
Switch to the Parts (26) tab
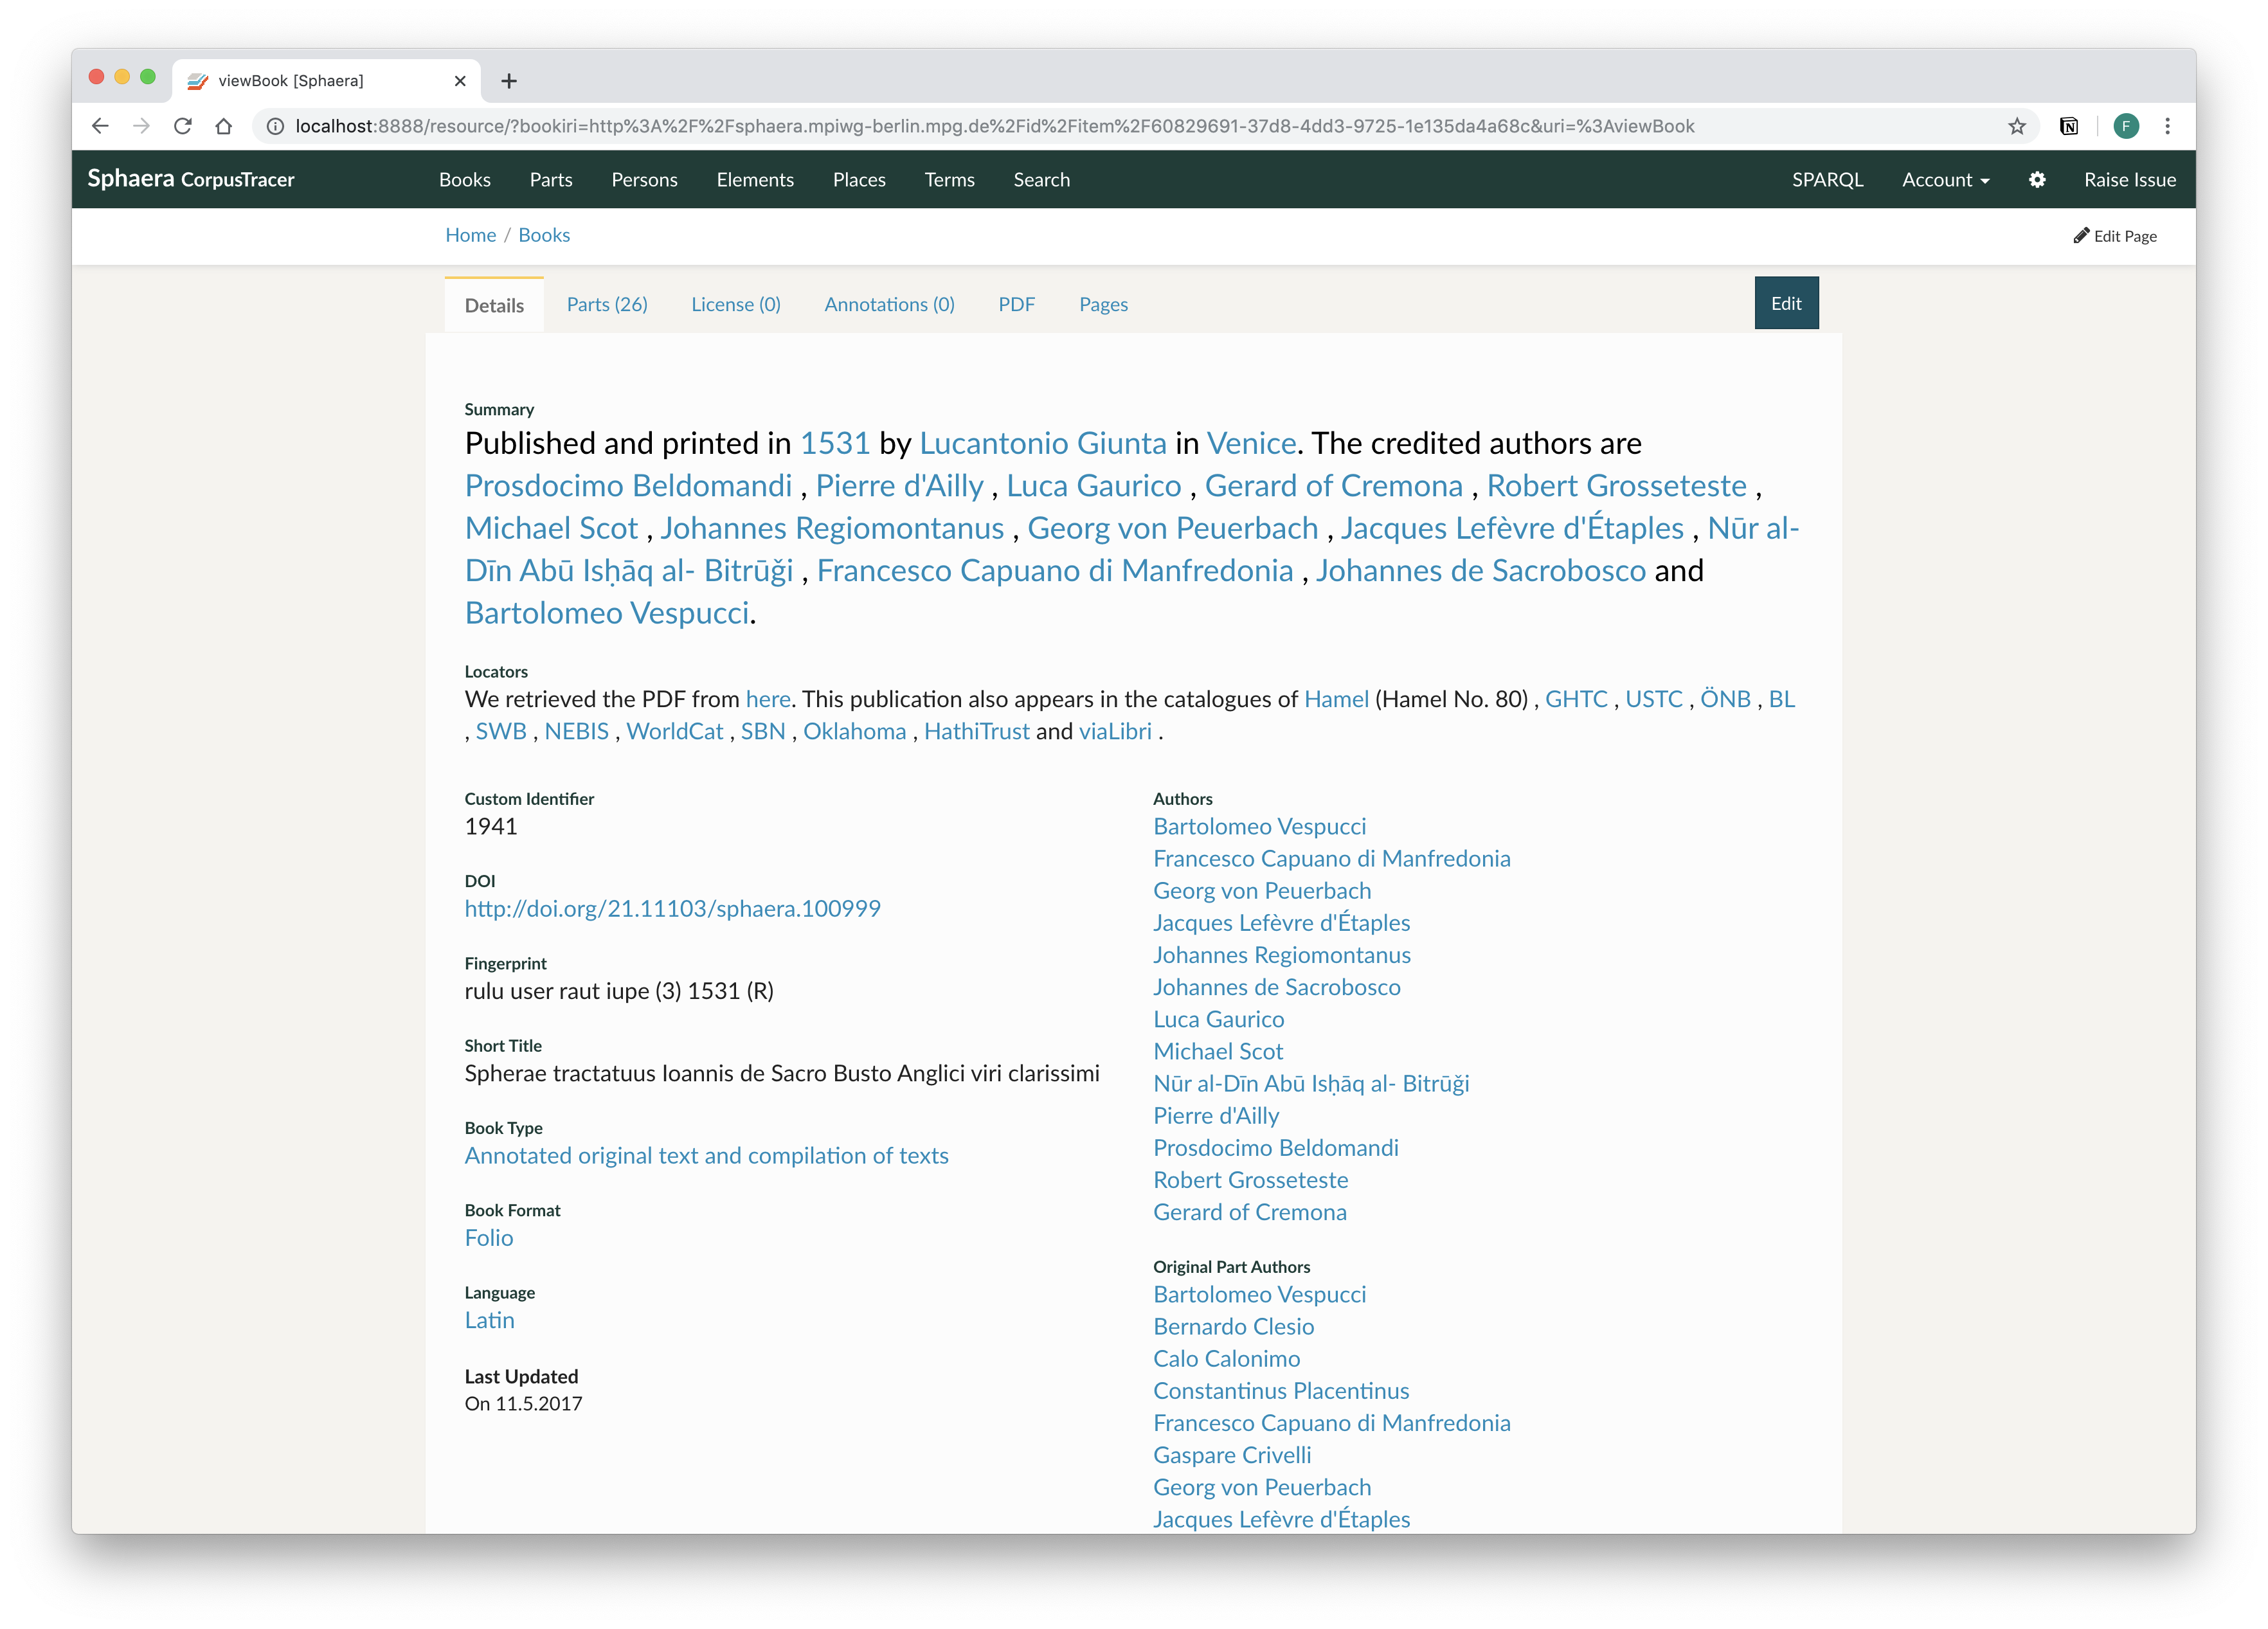coord(607,304)
